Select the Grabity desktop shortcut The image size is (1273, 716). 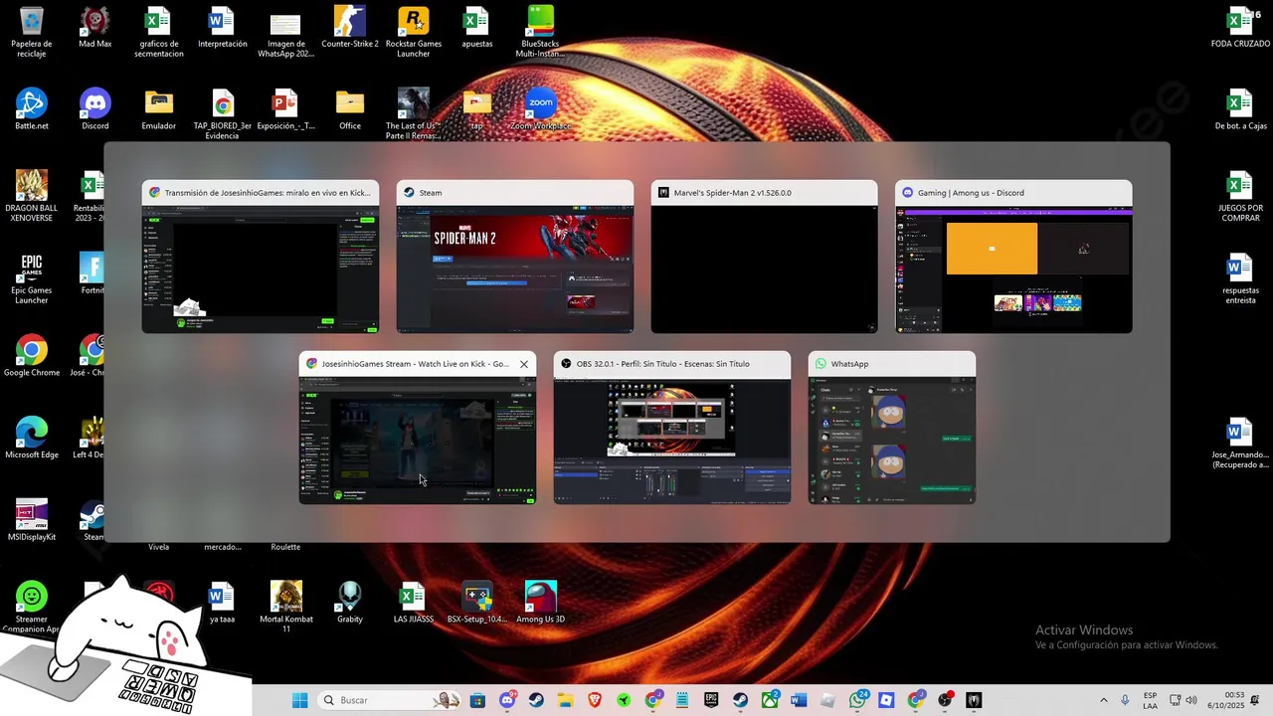(x=350, y=603)
